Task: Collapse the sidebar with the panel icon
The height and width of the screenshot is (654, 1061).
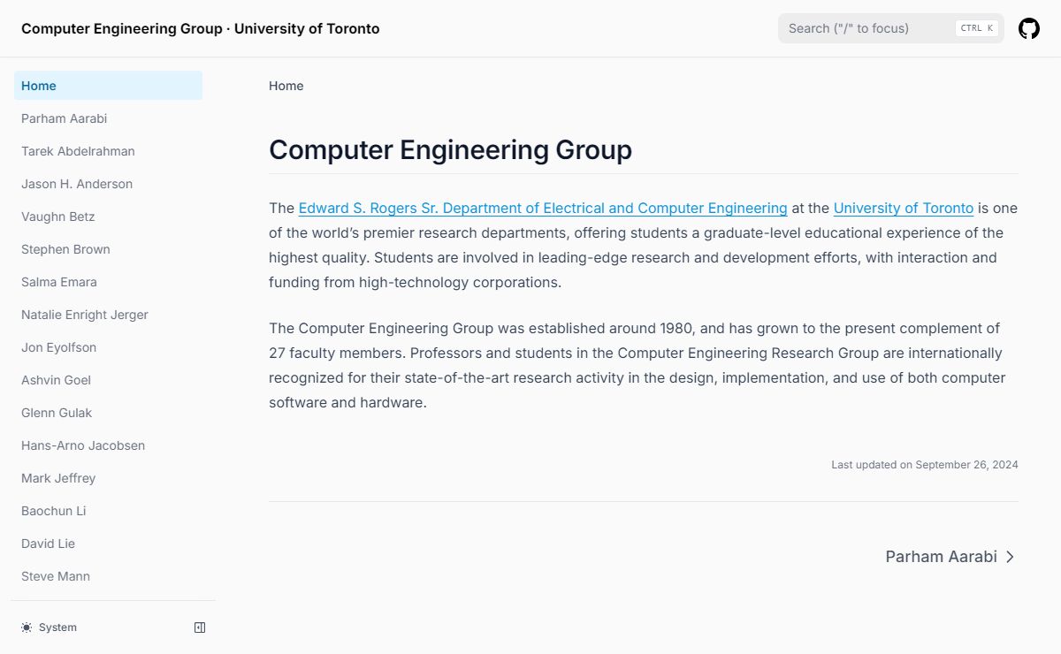Action: (x=200, y=627)
